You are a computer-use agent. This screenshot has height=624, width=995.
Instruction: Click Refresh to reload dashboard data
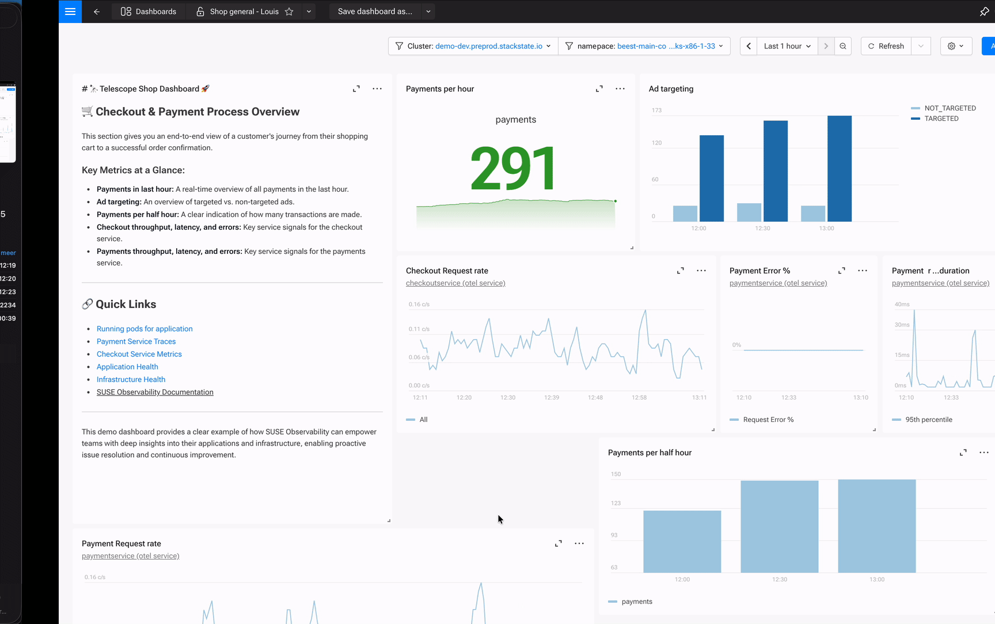tap(886, 45)
